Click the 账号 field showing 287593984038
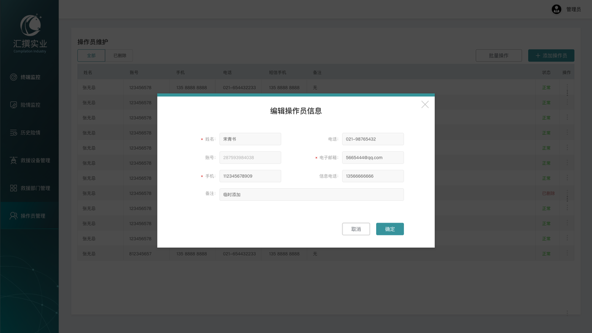This screenshot has height=333, width=592. [250, 158]
